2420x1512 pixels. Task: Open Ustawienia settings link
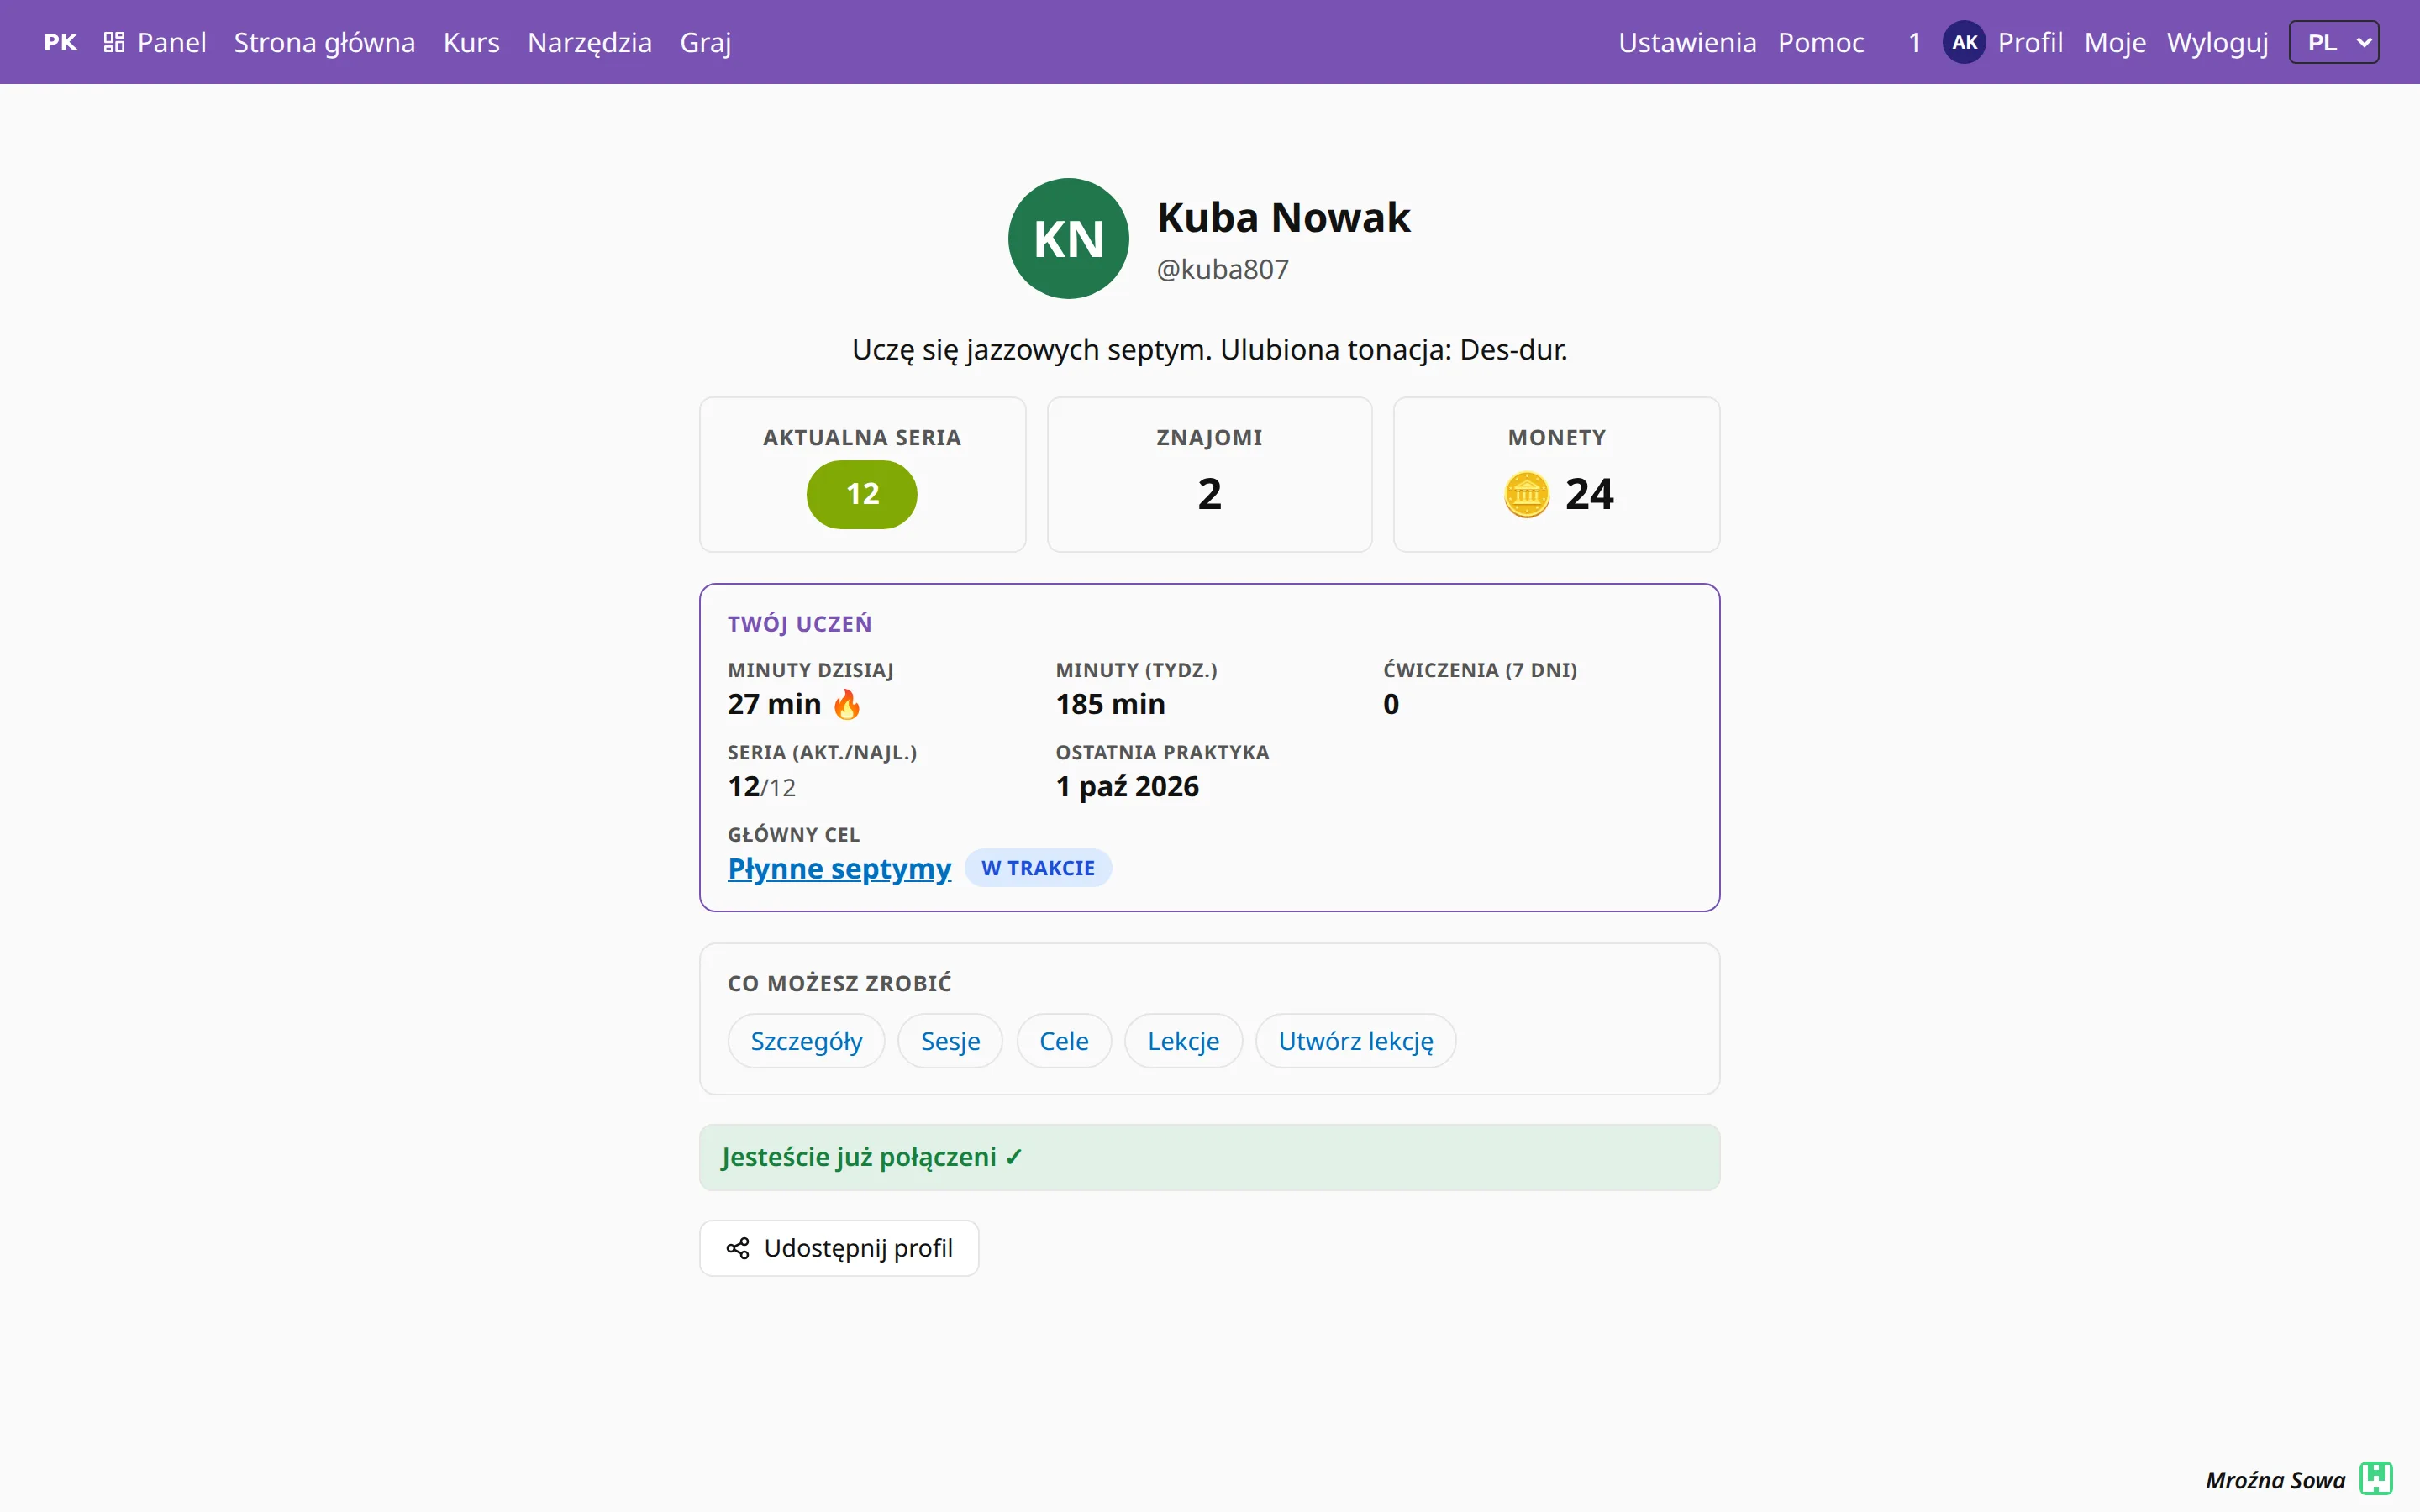(x=1687, y=42)
